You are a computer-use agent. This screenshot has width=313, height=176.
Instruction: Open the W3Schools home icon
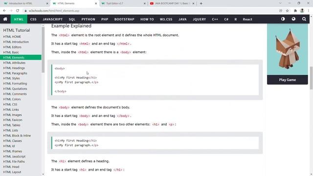[x=5, y=19]
